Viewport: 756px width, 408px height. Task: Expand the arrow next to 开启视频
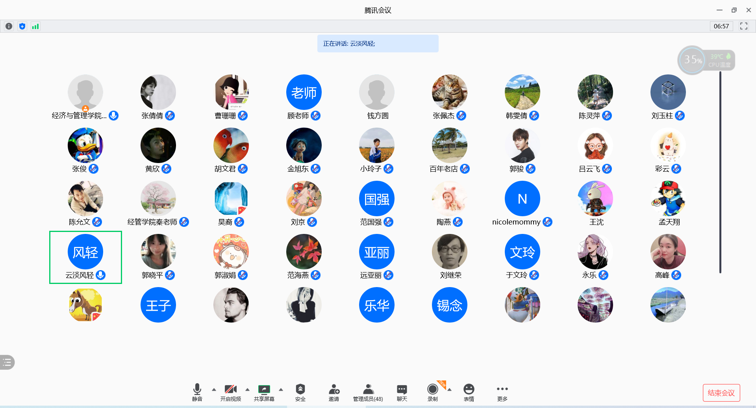(x=247, y=389)
